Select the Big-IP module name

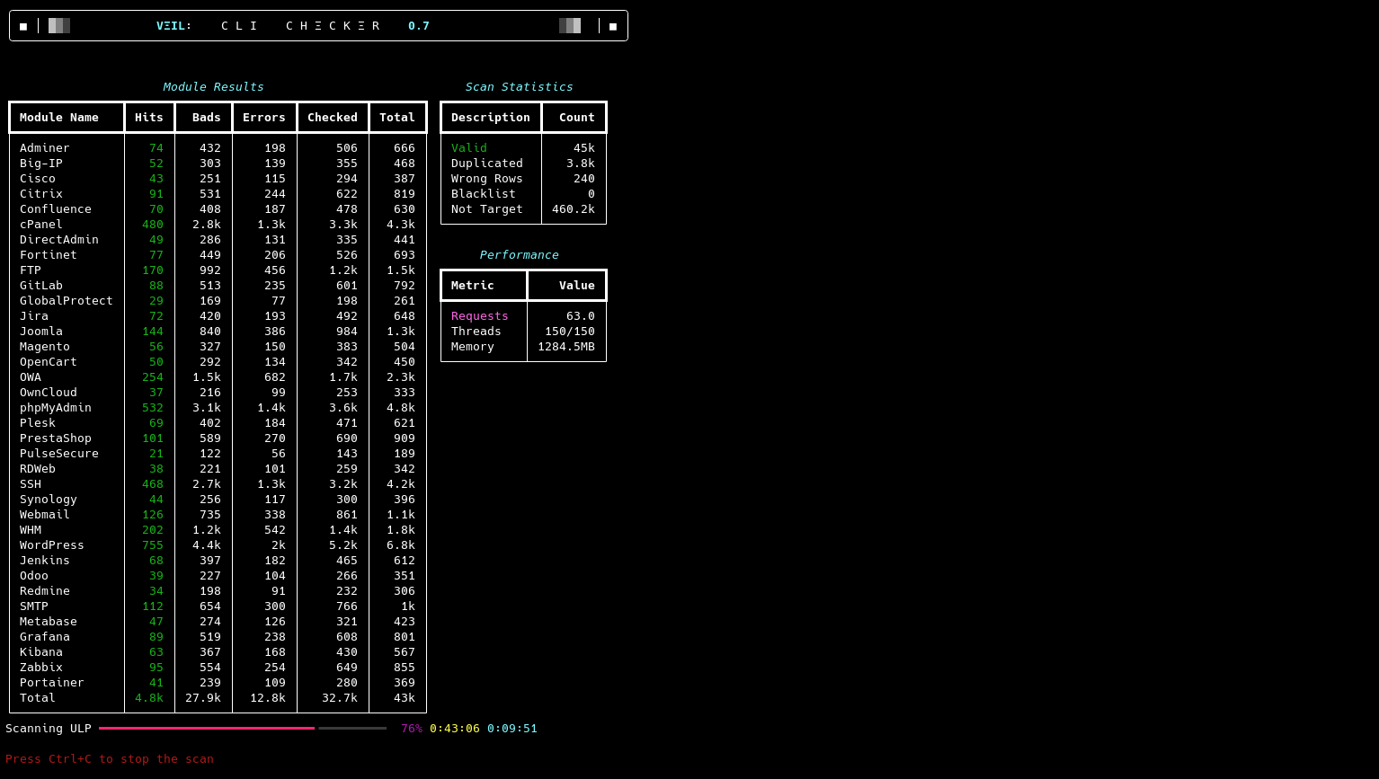pos(41,164)
